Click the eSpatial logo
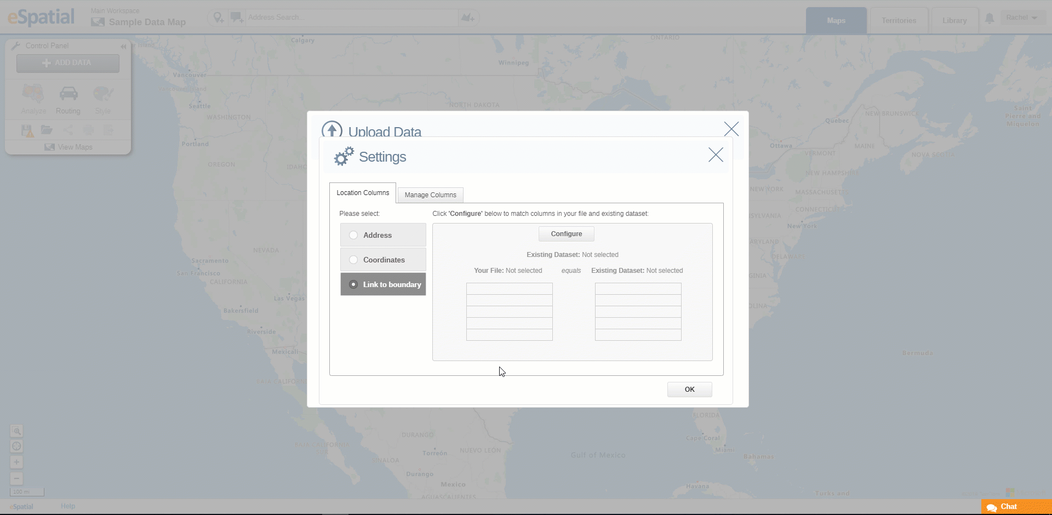Viewport: 1052px width, 515px height. tap(41, 17)
